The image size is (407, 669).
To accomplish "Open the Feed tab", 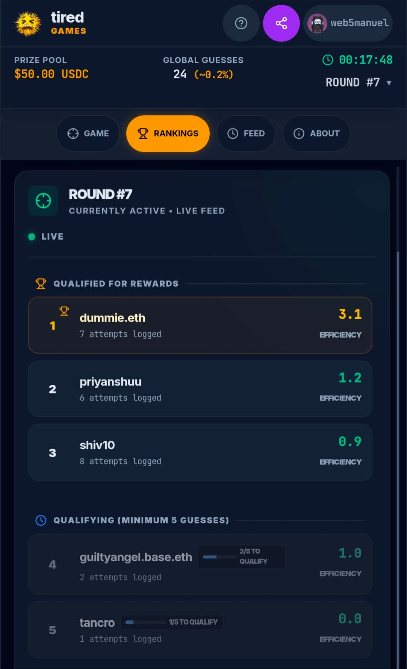I will click(x=246, y=133).
